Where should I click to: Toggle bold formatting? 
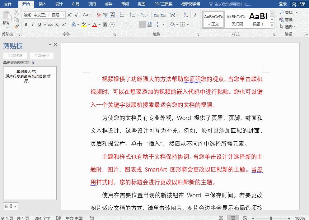(x=26, y=25)
